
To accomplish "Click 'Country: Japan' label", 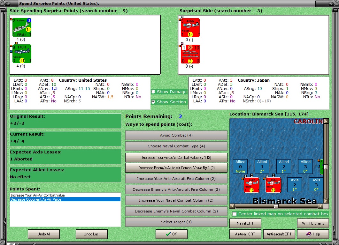I will [254, 80].
